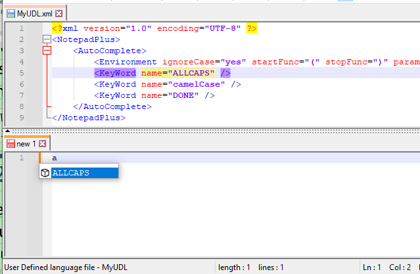Click User Defined language file status text
The image size is (420, 274).
click(x=66, y=267)
